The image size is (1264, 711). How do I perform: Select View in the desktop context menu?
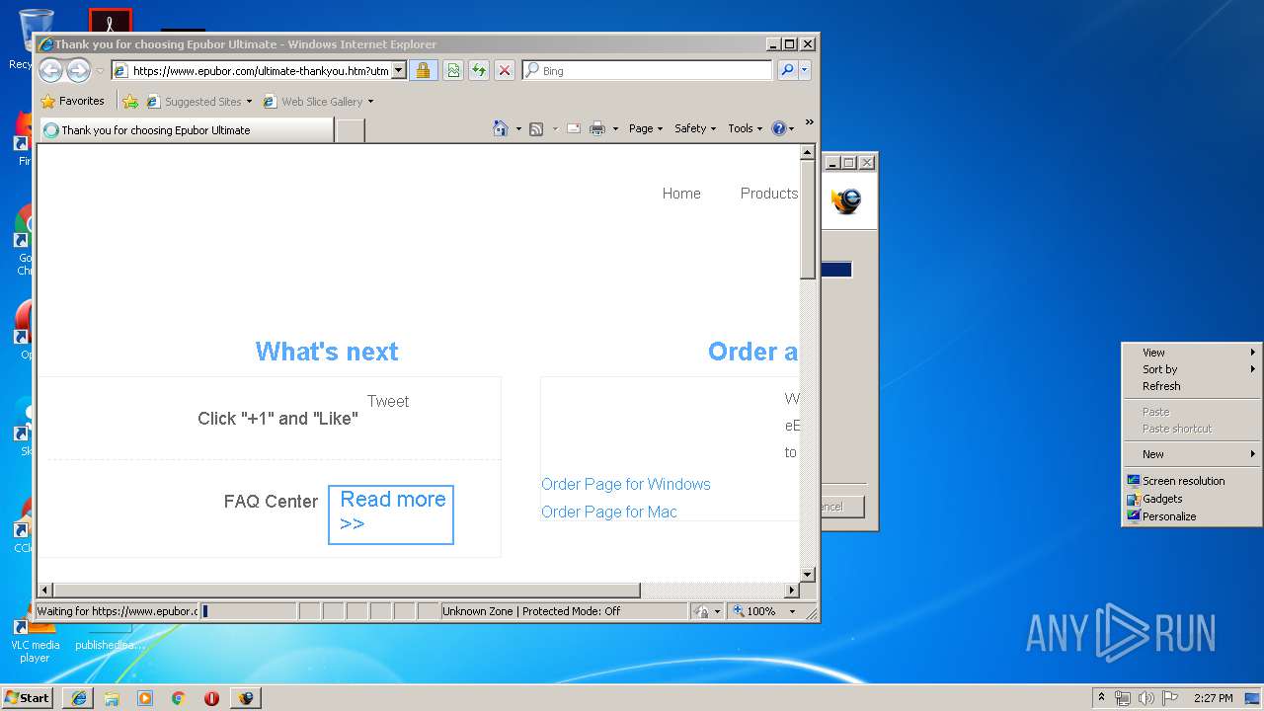[1192, 353]
